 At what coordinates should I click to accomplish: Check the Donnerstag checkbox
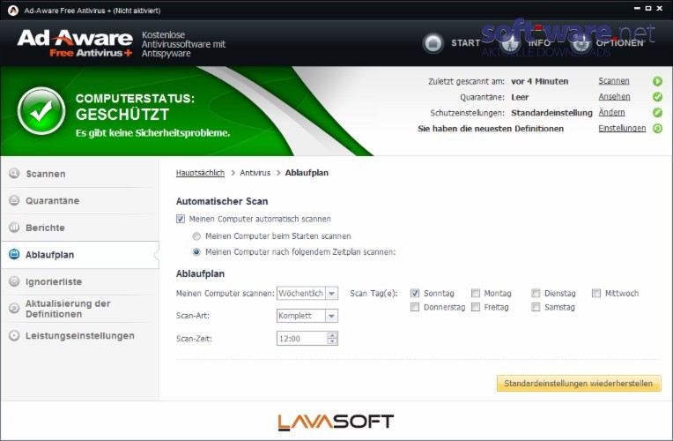click(x=415, y=307)
